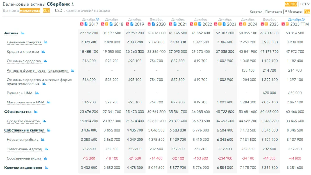The image size is (311, 175).
Task: Open chart for Собственный капитал
Action: tap(49, 130)
